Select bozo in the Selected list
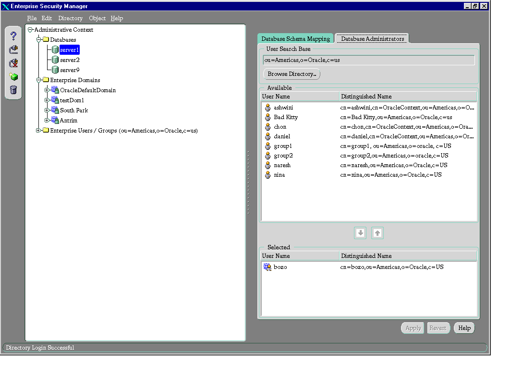 pyautogui.click(x=280, y=267)
